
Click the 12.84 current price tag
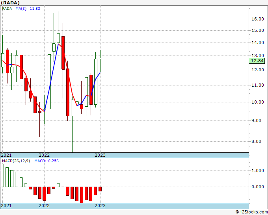pyautogui.click(x=257, y=61)
